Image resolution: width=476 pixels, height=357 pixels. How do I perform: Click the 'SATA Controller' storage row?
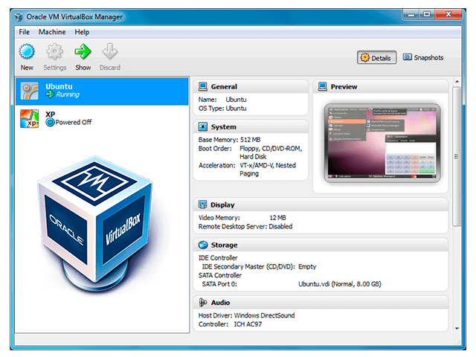pyautogui.click(x=220, y=275)
